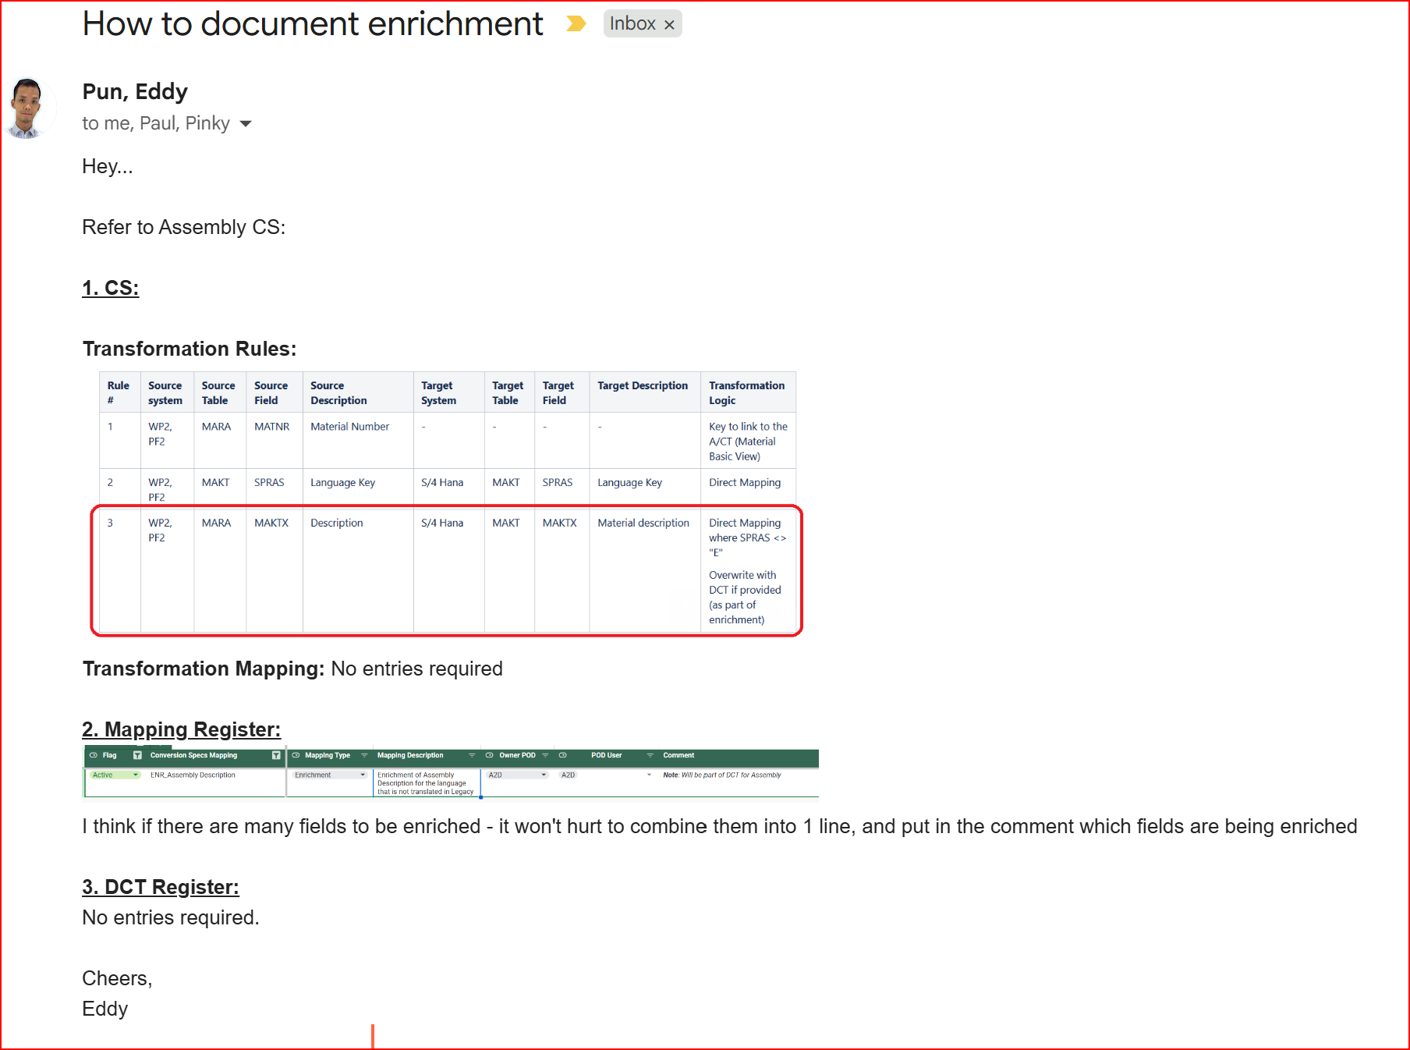
Task: Open the A2D Owner POD dropdown
Action: pos(544,775)
